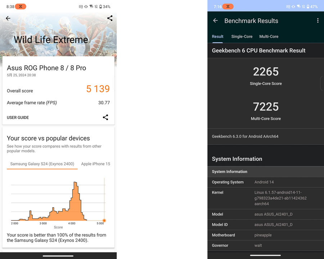Tap X Mode badge in Geekbench status bar
This screenshot has width=324, height=259.
pyautogui.click(x=228, y=6)
